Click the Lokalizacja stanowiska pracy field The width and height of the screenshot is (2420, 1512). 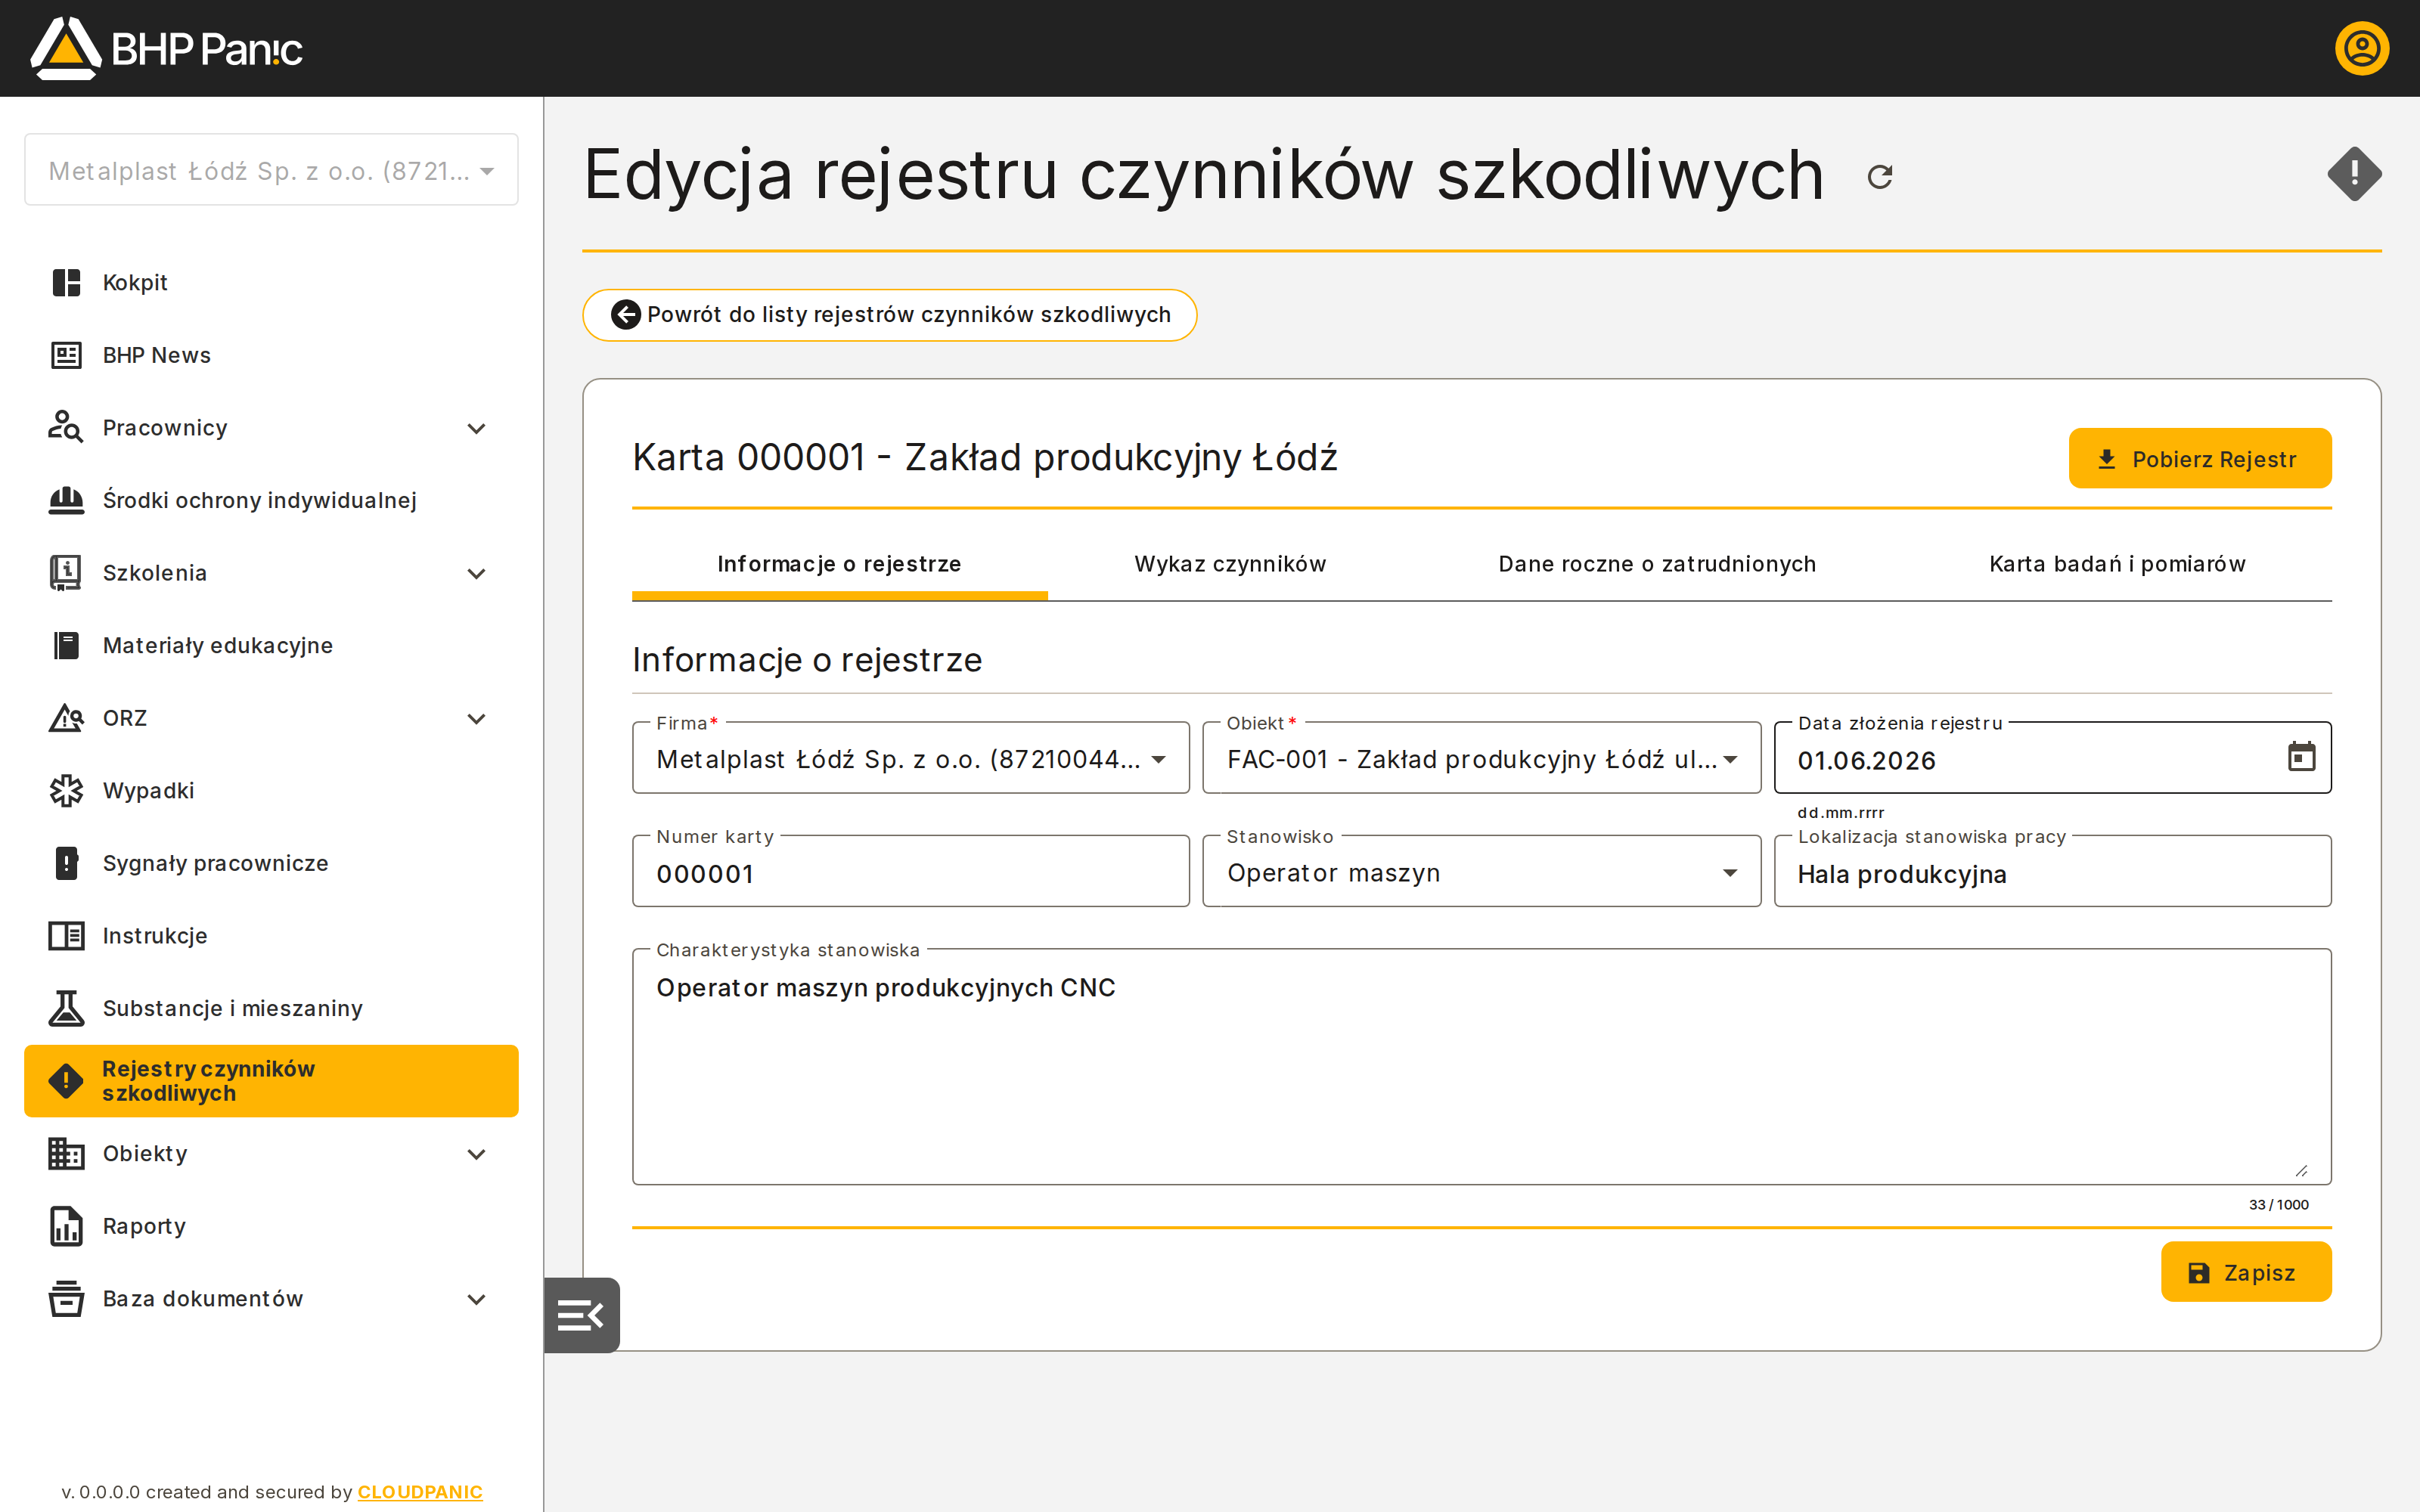(x=2052, y=872)
